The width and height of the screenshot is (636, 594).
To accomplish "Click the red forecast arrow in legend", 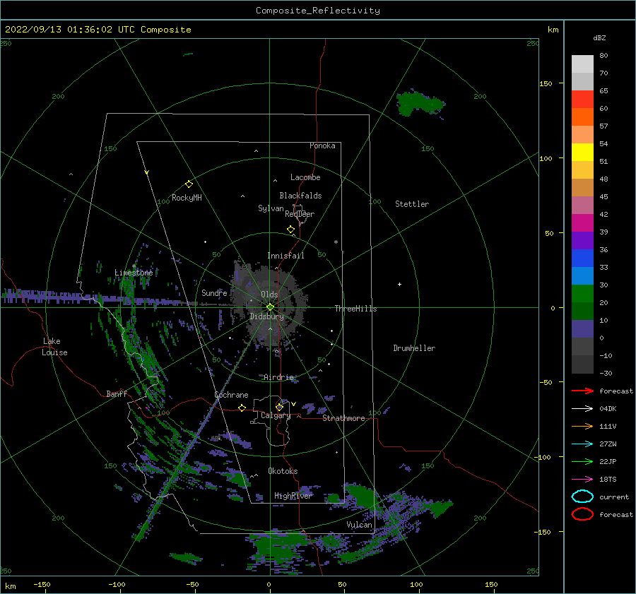I will (x=582, y=391).
